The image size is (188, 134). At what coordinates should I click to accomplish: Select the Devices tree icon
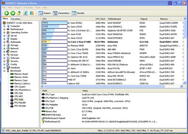(8, 55)
